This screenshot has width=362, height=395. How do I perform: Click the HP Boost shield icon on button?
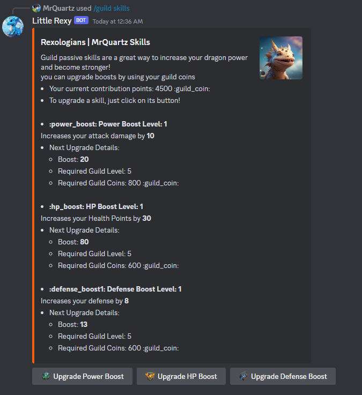click(x=150, y=376)
